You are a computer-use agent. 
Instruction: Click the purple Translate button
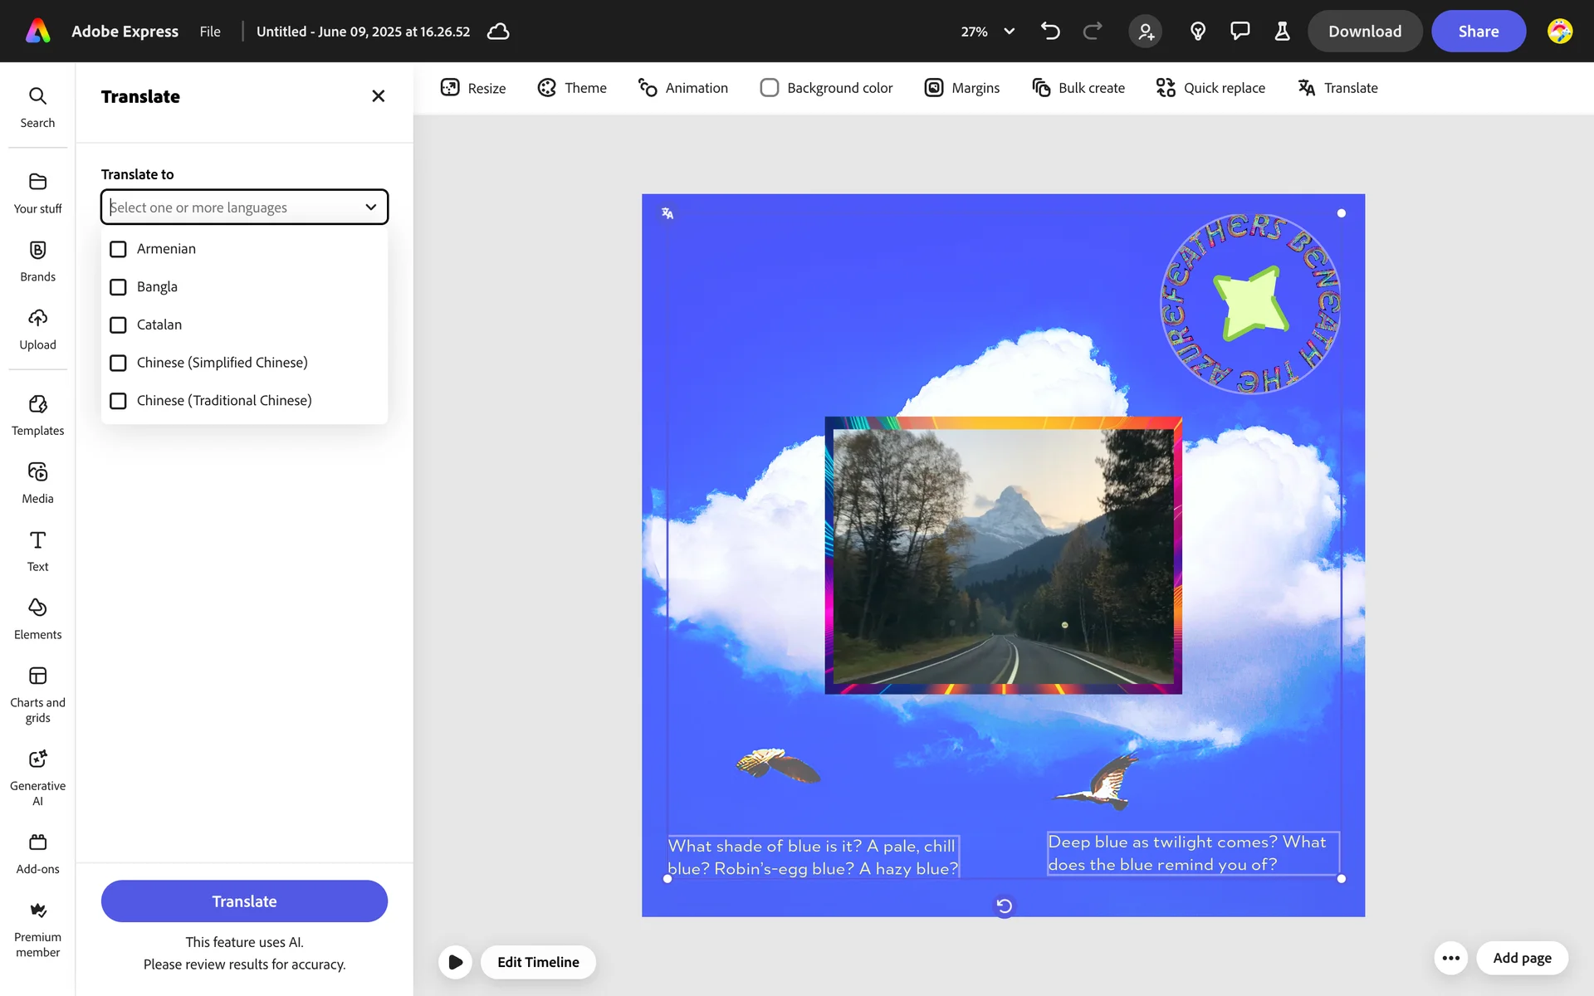point(244,901)
